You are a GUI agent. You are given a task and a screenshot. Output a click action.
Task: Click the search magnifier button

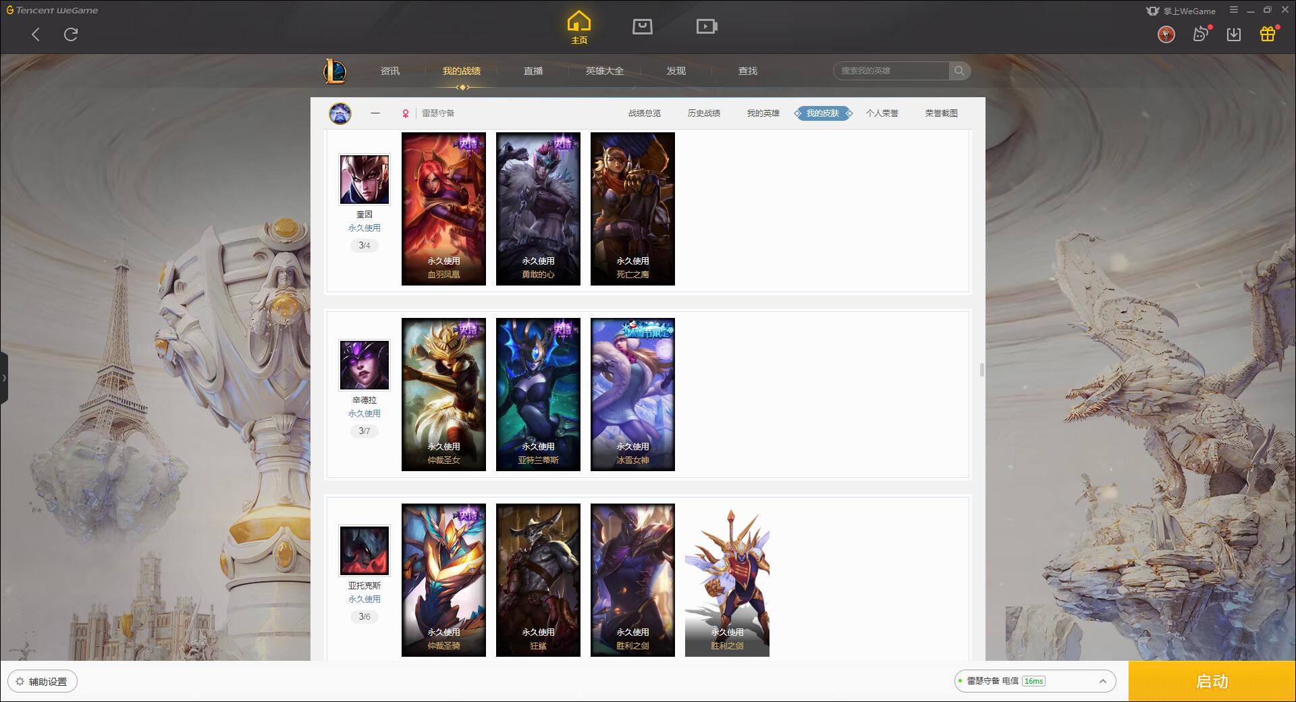pyautogui.click(x=959, y=71)
